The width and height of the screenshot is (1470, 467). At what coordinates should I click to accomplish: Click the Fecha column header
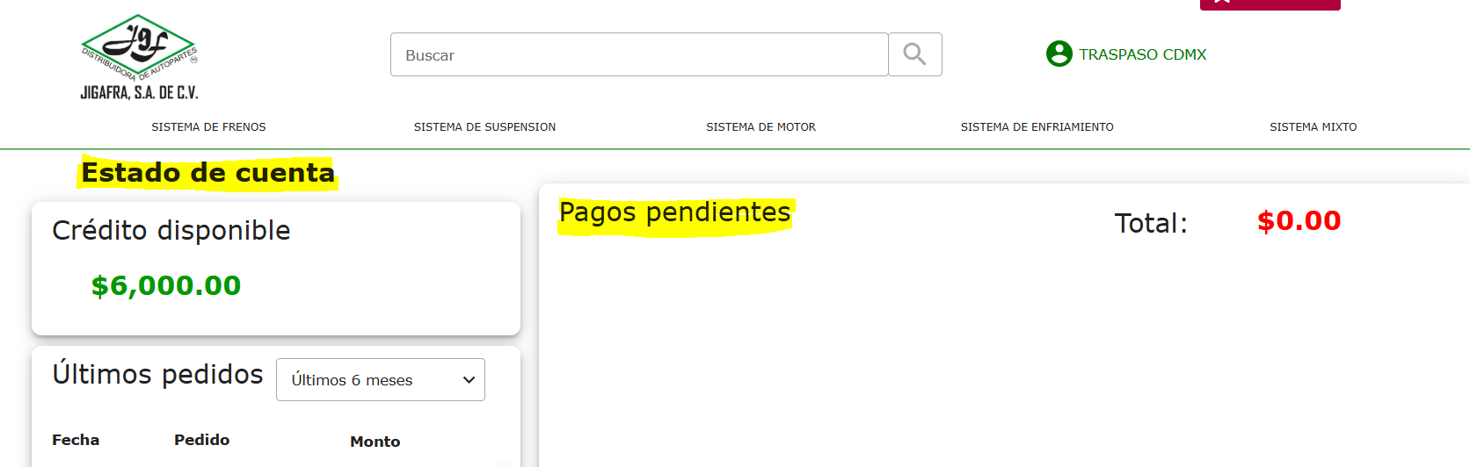(76, 440)
